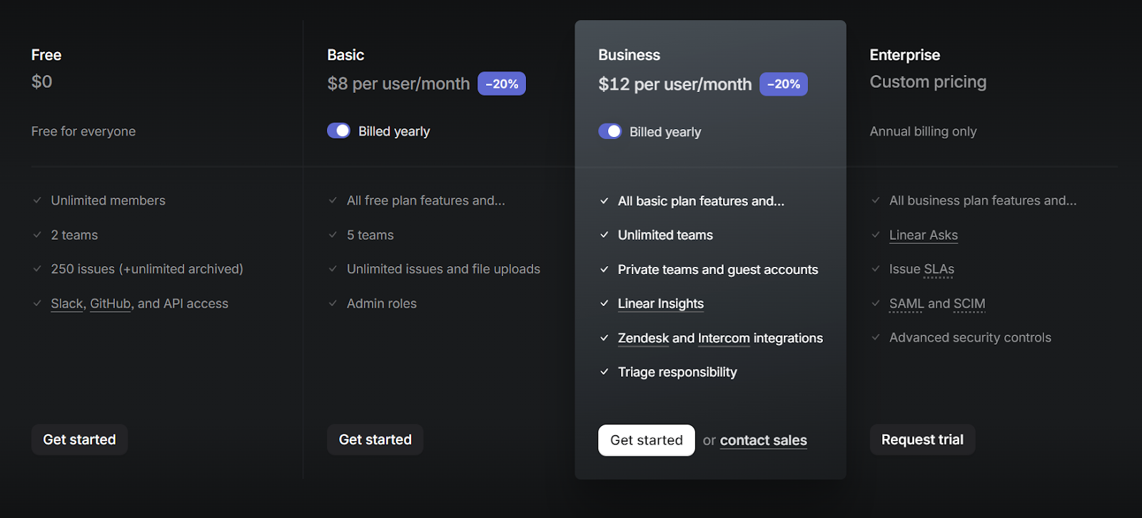Click the -20% badge on Business plan
Image resolution: width=1142 pixels, height=518 pixels.
(x=783, y=84)
